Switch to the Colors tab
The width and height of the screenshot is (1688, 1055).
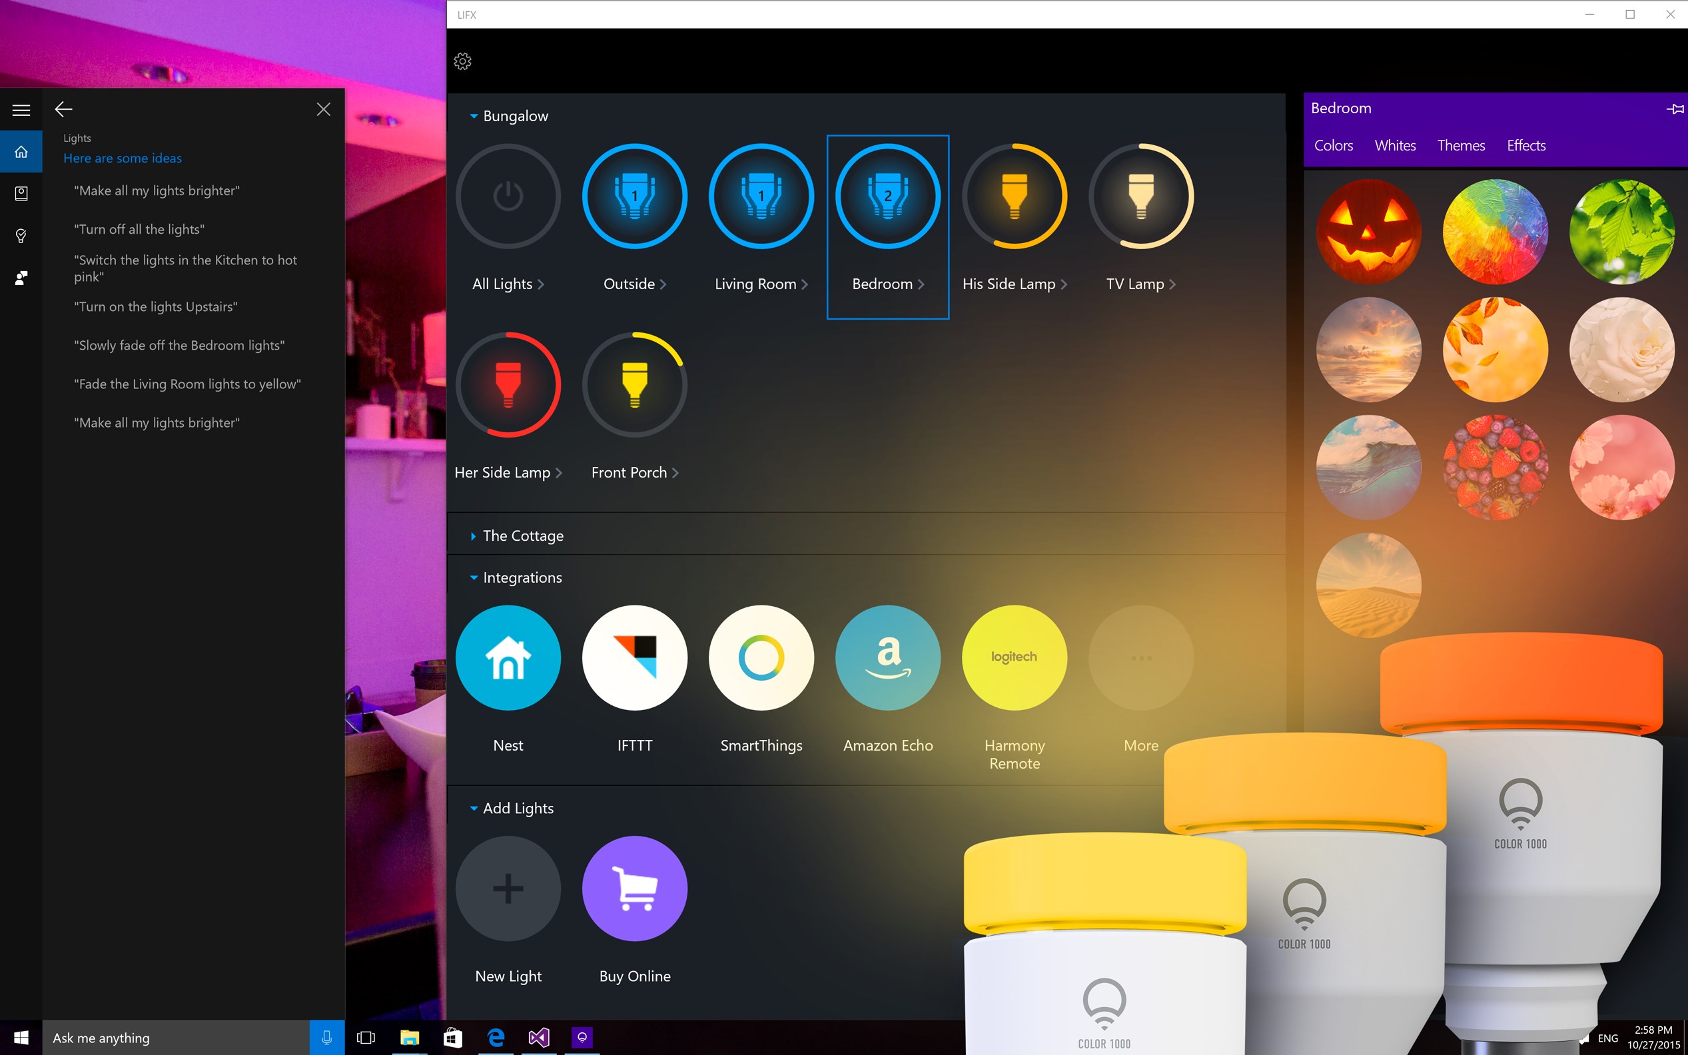[1334, 145]
